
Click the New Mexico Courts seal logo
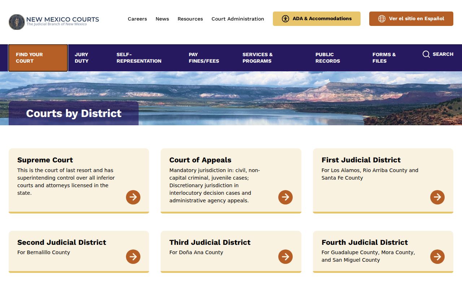[x=17, y=22]
